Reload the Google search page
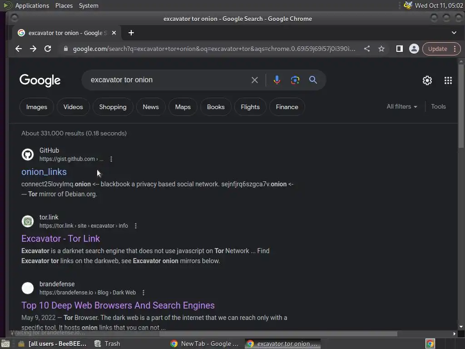Screen dimensions: 465x349 coord(48,49)
